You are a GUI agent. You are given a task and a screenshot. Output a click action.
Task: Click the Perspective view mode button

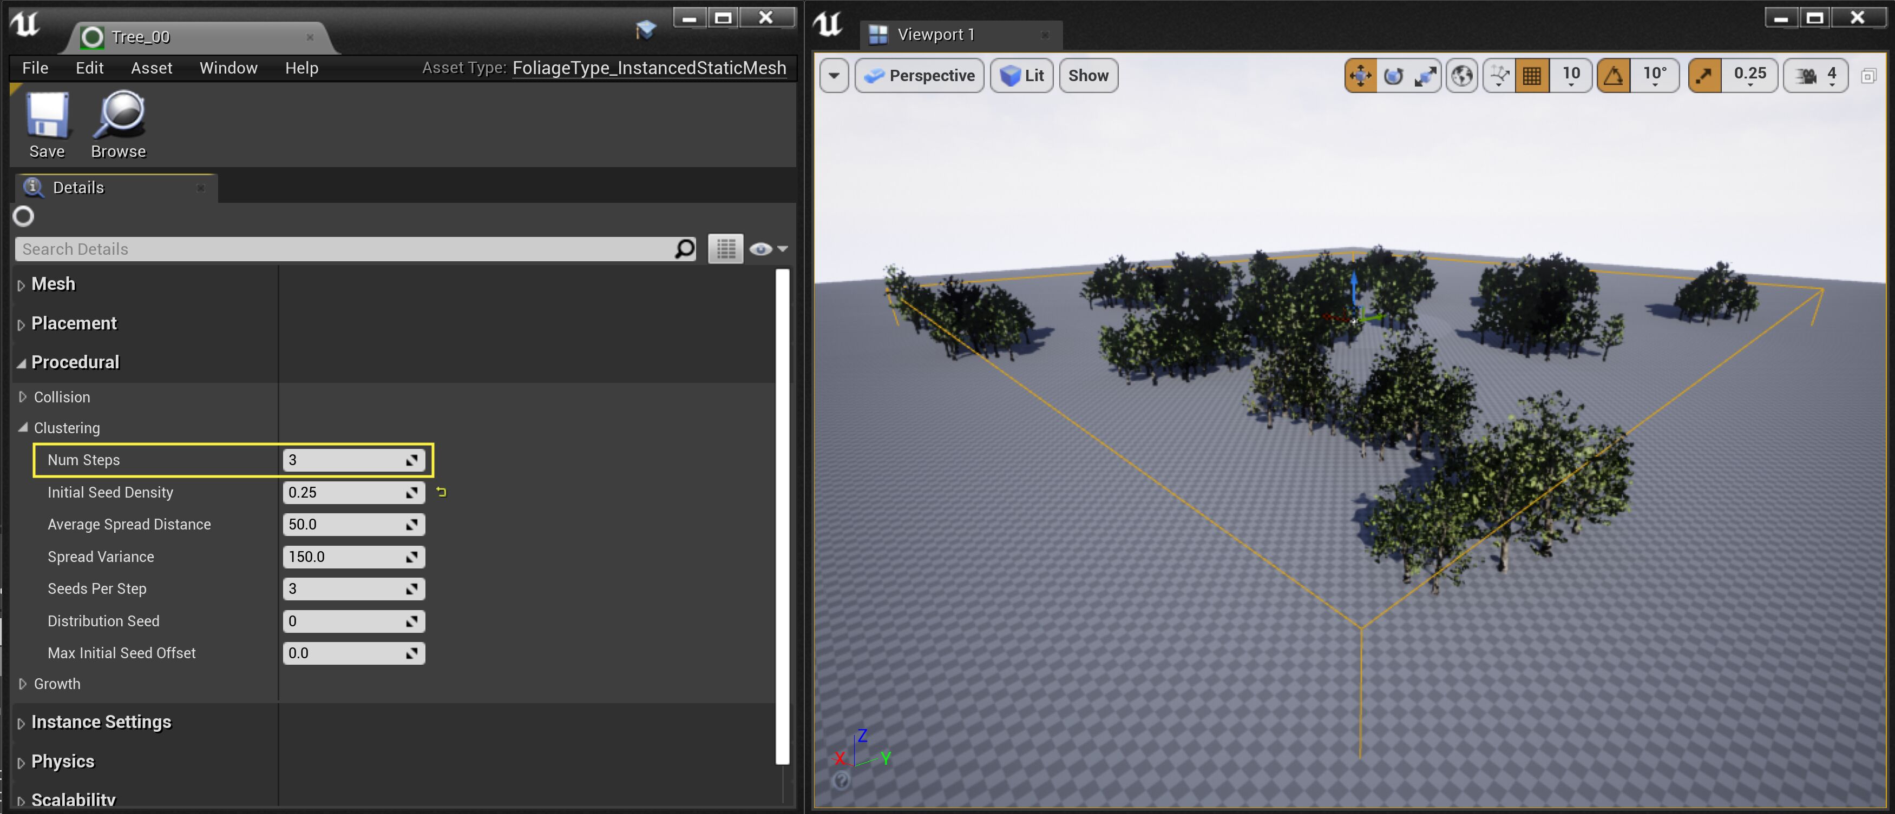920,76
